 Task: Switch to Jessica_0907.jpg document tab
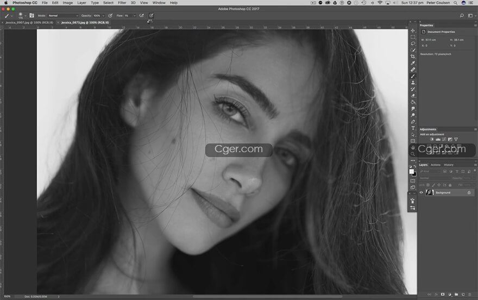point(29,23)
